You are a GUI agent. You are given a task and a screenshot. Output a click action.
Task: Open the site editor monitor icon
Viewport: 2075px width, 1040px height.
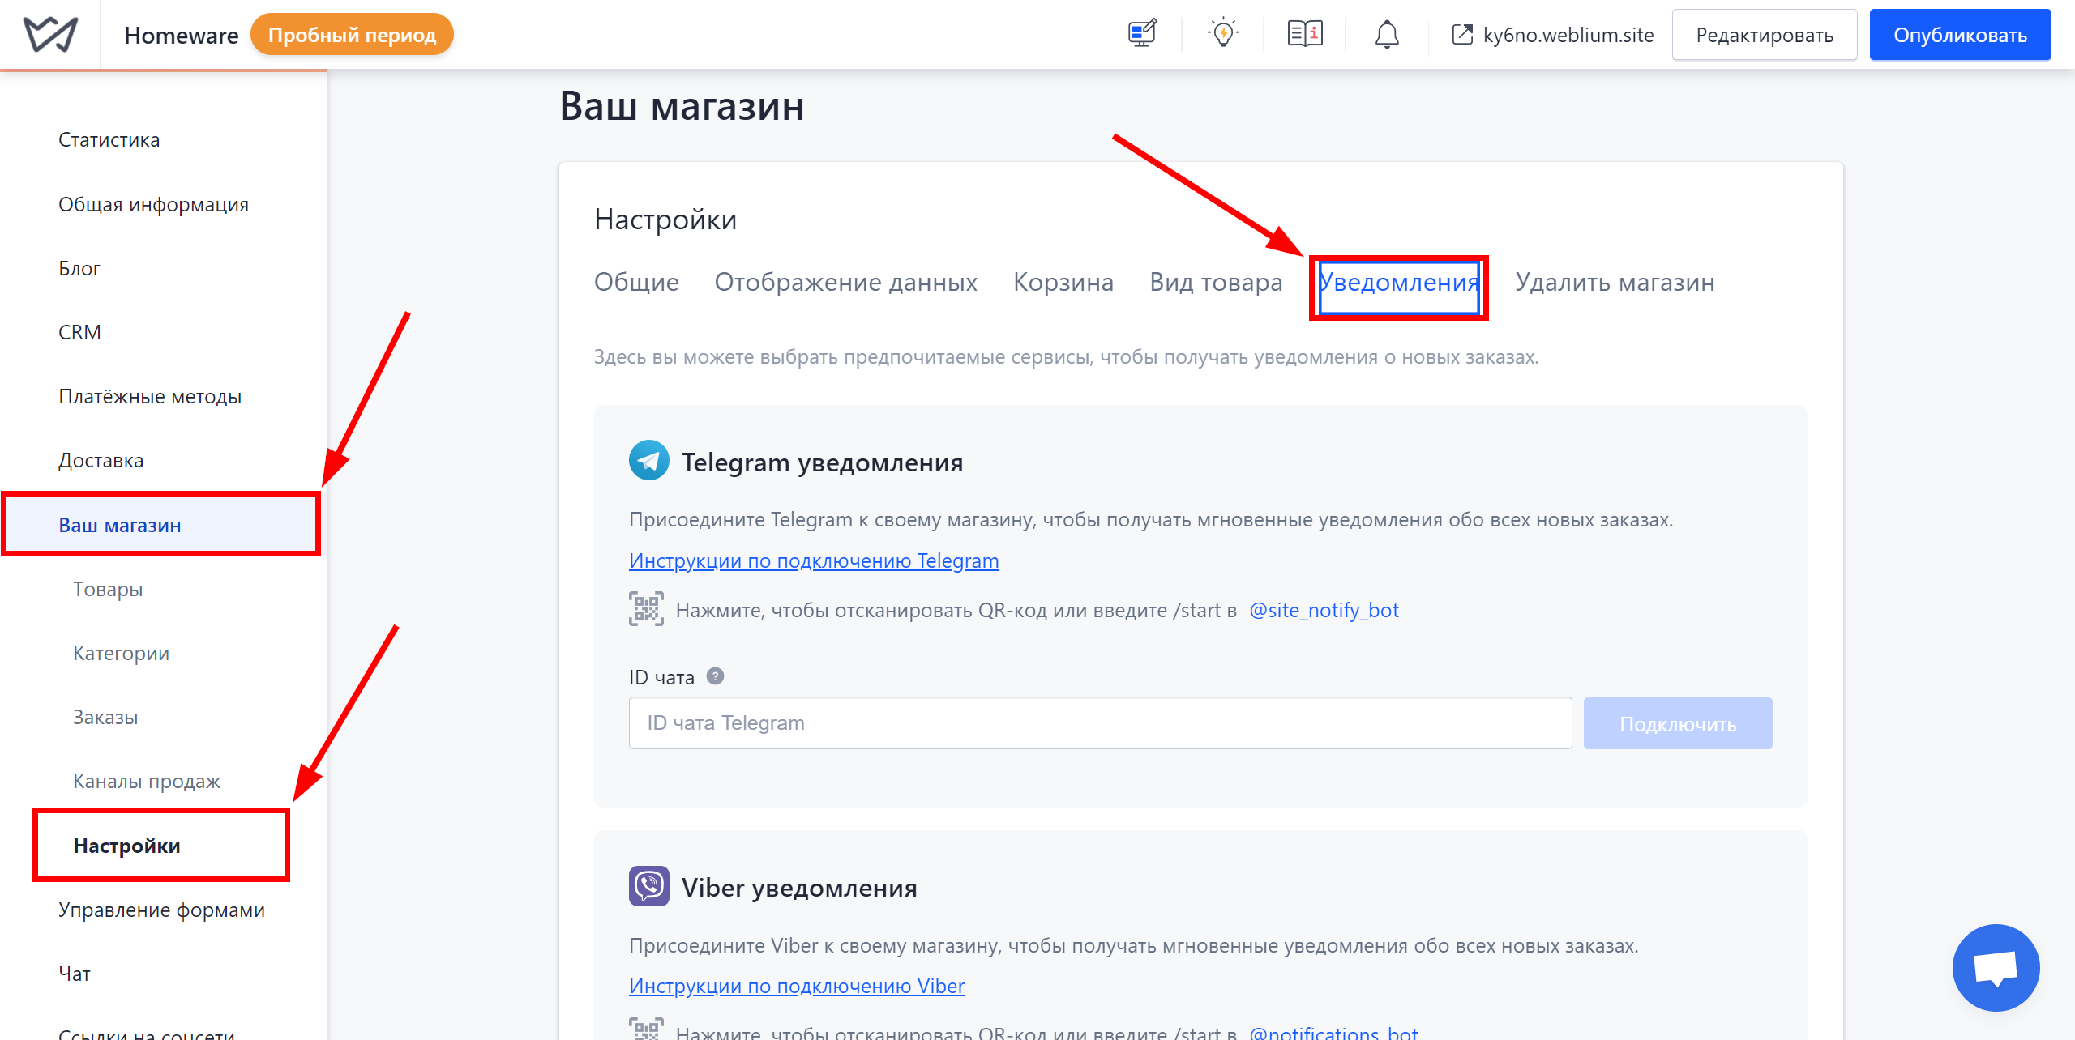(1143, 34)
